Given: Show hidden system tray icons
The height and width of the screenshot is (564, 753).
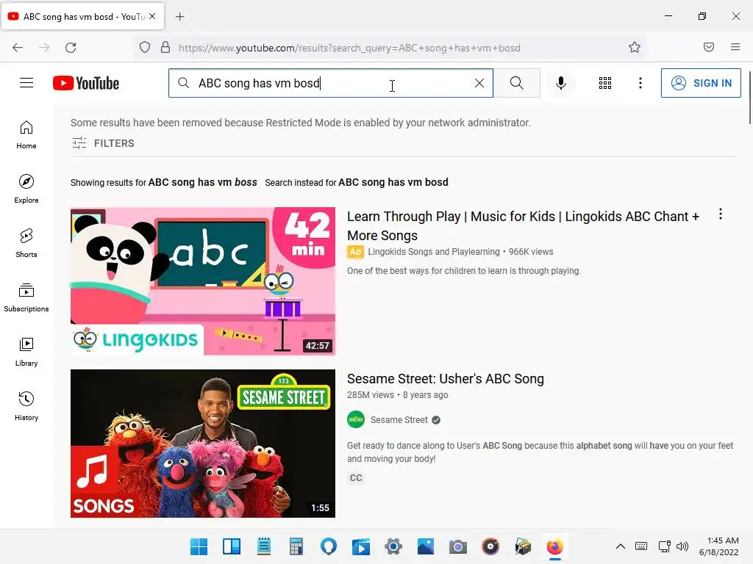Looking at the screenshot, I should point(620,546).
